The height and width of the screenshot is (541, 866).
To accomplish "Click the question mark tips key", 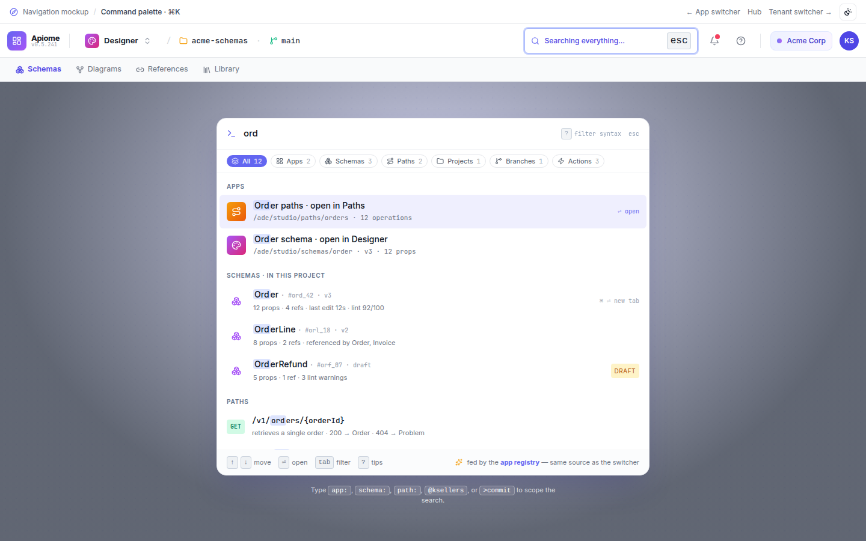I will point(363,462).
